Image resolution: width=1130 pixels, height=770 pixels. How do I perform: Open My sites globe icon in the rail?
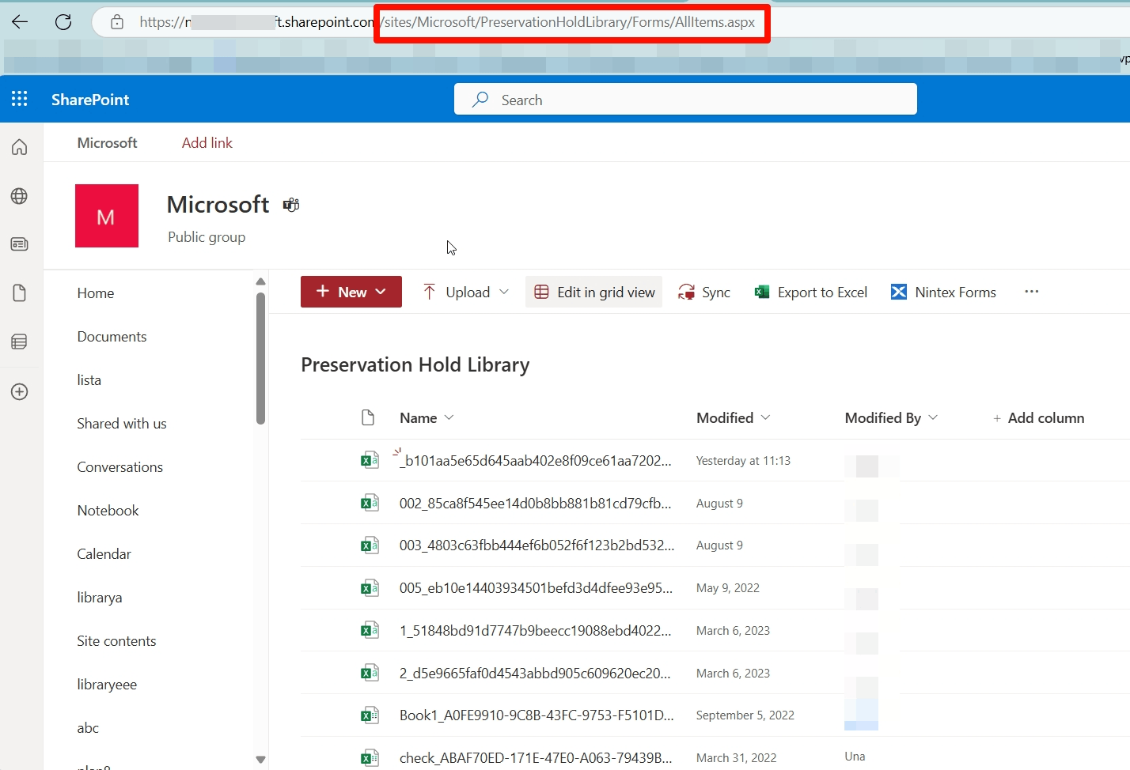pyautogui.click(x=20, y=196)
